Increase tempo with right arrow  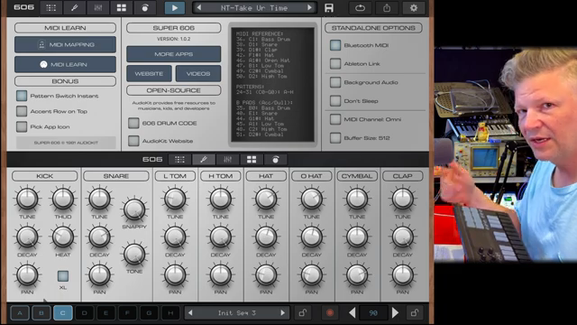(x=395, y=313)
